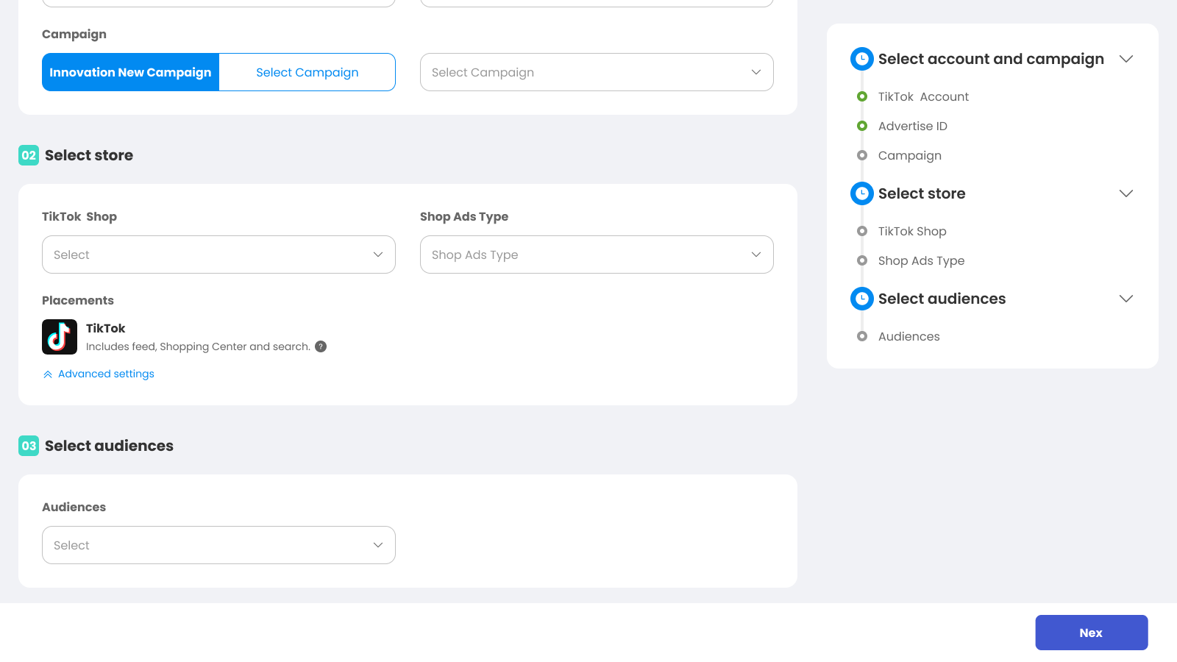Image resolution: width=1177 pixels, height=662 pixels.
Task: Click the clock icon beside Select store
Action: (x=861, y=193)
